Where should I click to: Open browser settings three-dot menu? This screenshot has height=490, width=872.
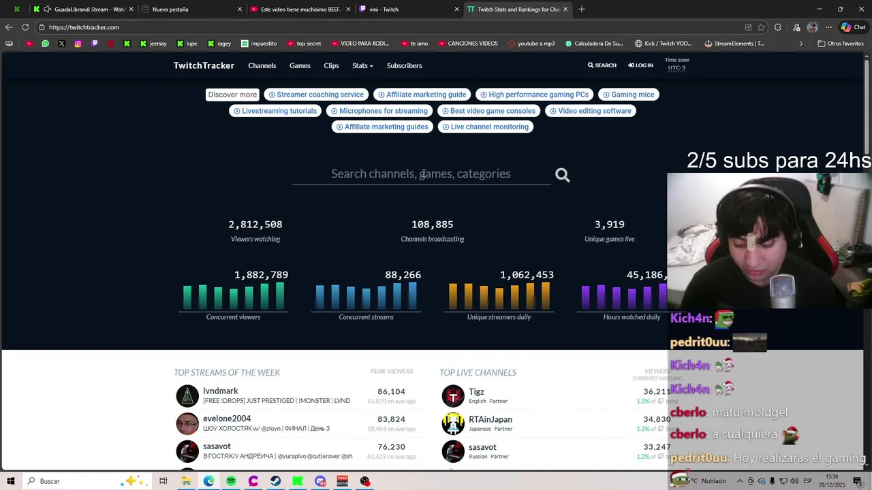pos(828,27)
